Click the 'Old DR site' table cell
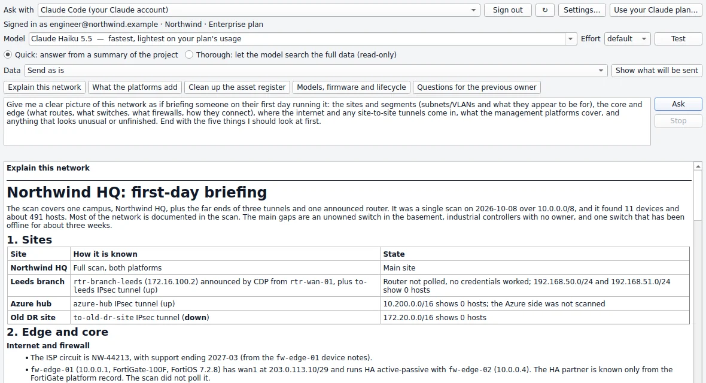Image resolution: width=706 pixels, height=383 pixels. point(39,317)
